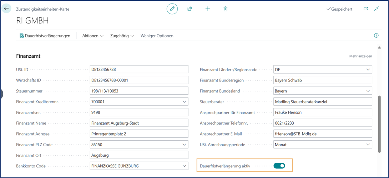The height and width of the screenshot is (178, 389).
Task: Click the back arrow icon
Action: tap(6, 8)
